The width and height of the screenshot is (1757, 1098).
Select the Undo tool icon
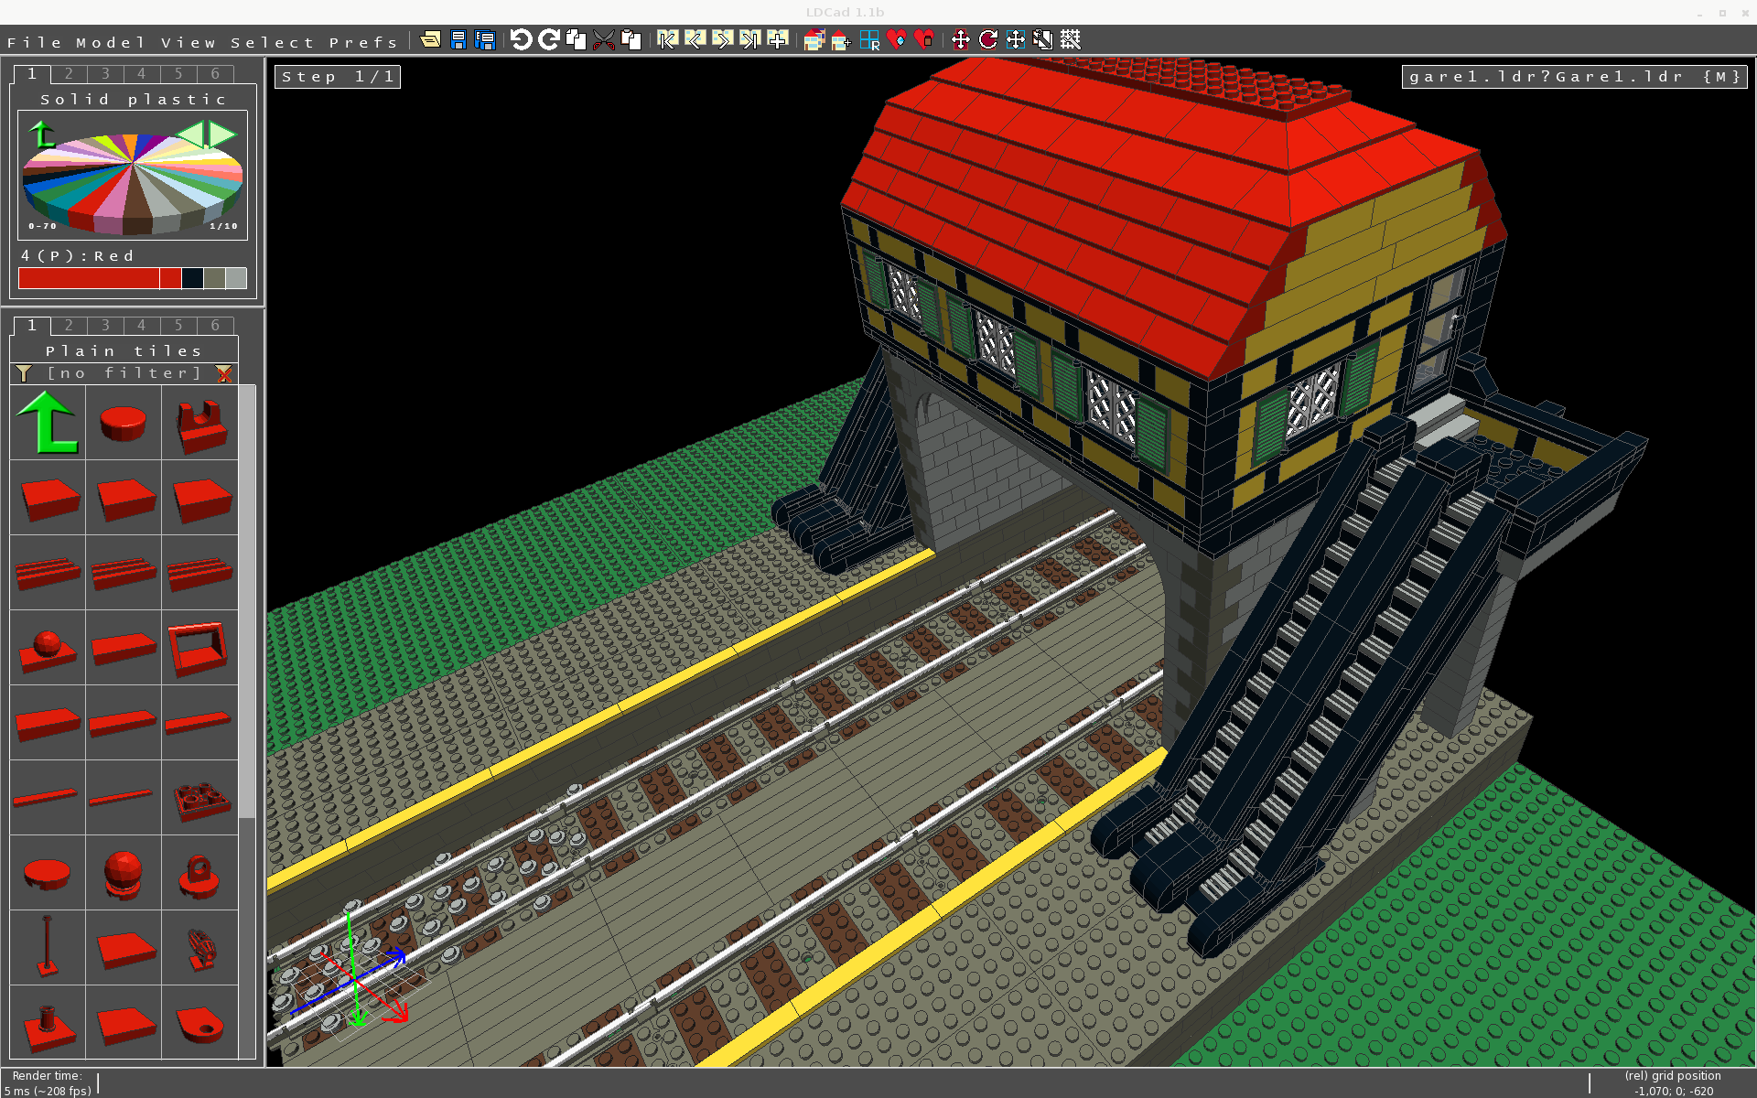522,40
